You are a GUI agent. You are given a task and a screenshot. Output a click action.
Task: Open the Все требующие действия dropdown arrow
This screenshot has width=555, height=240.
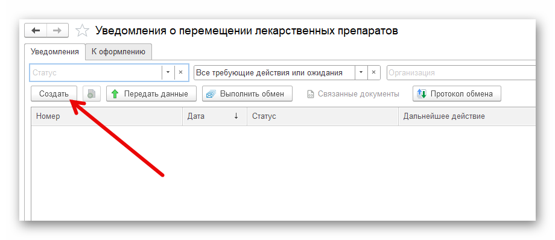coord(361,72)
